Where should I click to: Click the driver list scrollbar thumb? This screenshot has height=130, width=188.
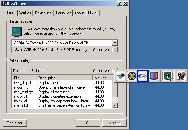115,90
